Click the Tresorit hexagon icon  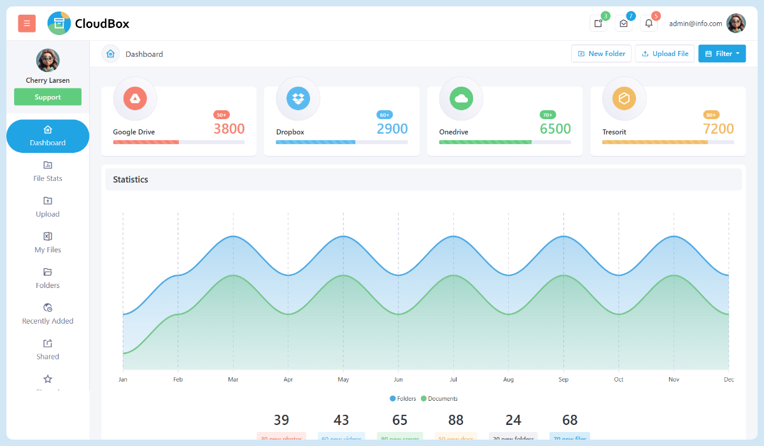tap(624, 99)
